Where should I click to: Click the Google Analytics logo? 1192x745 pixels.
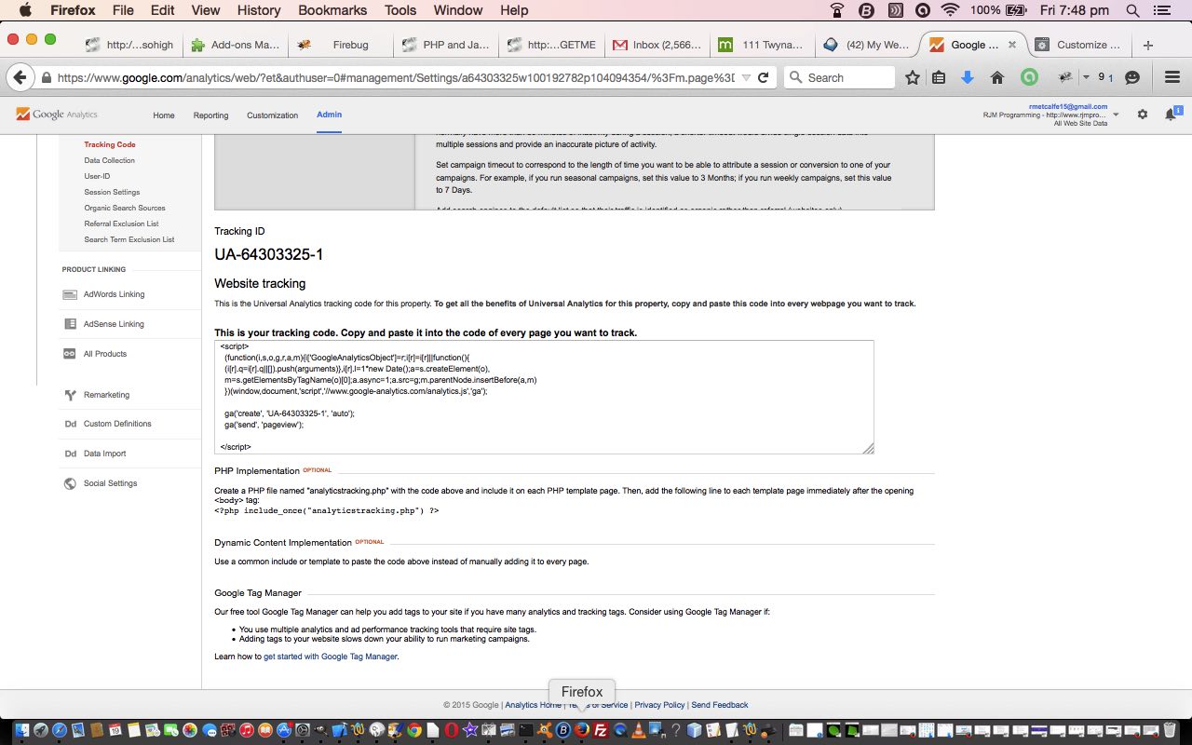57,115
